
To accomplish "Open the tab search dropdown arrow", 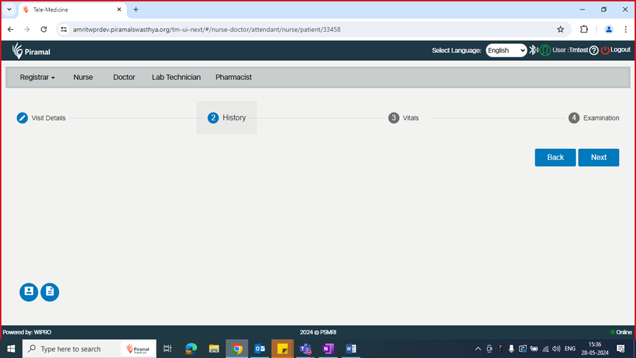I will [9, 9].
